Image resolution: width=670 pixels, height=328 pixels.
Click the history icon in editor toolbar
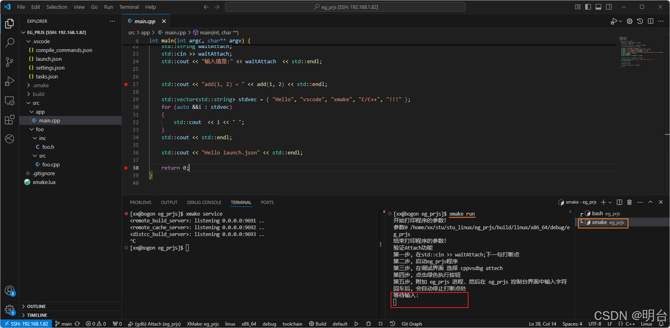pyautogui.click(x=640, y=21)
